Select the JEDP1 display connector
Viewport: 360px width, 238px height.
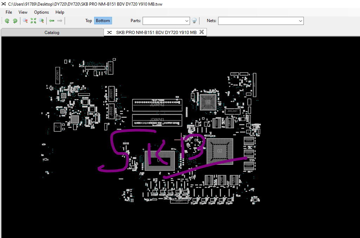179,201
